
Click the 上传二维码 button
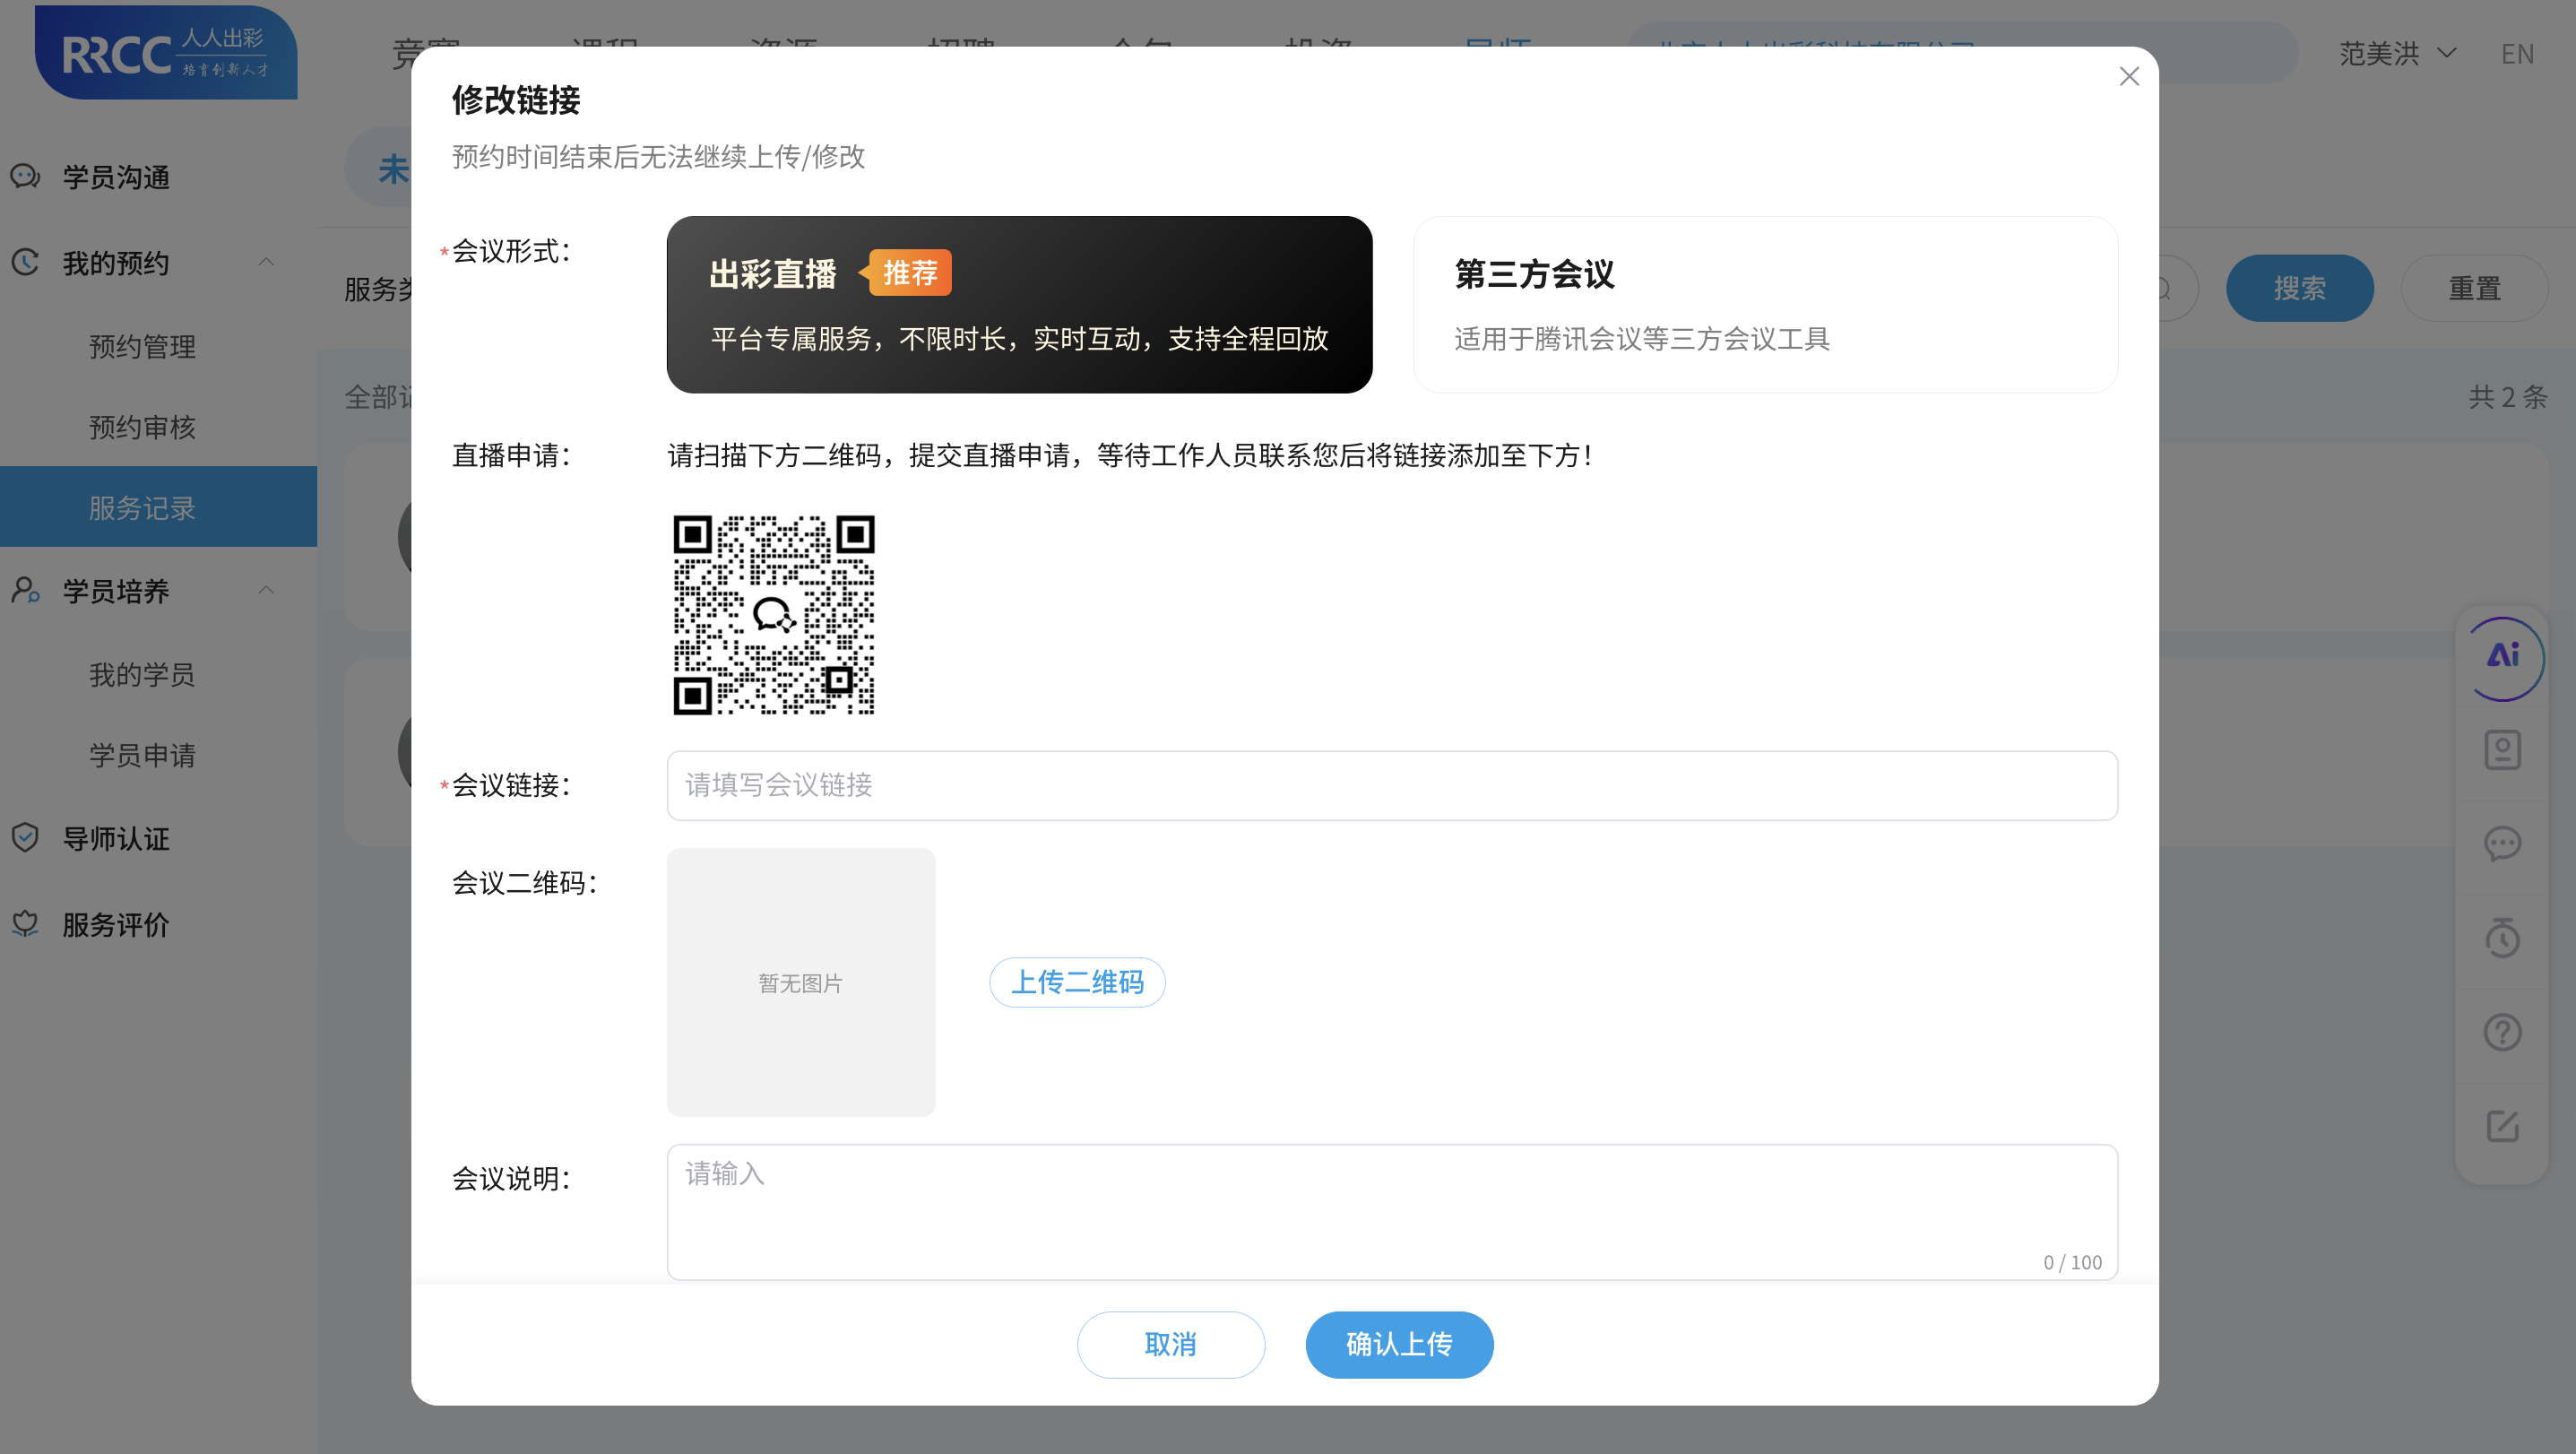pos(1077,982)
